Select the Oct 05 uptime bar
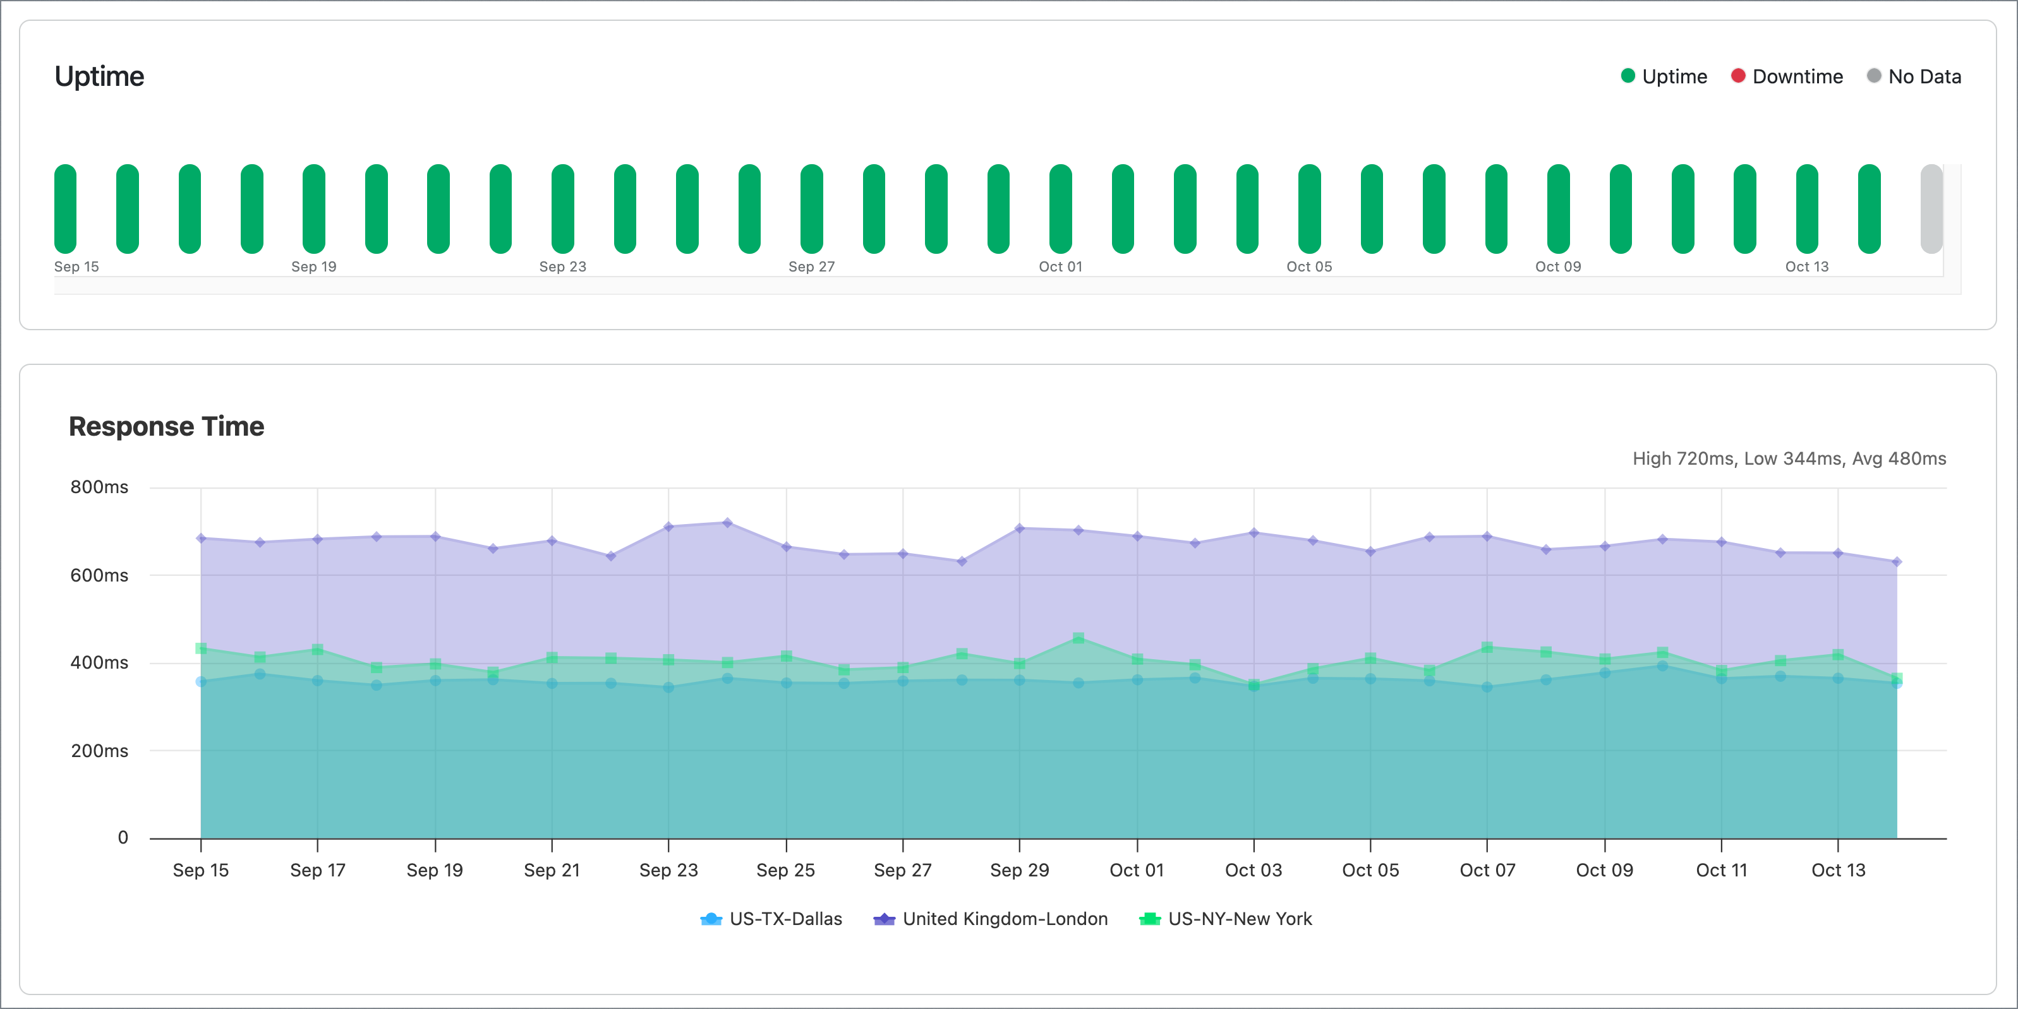Screen dimensions: 2018x1009 (1309, 209)
